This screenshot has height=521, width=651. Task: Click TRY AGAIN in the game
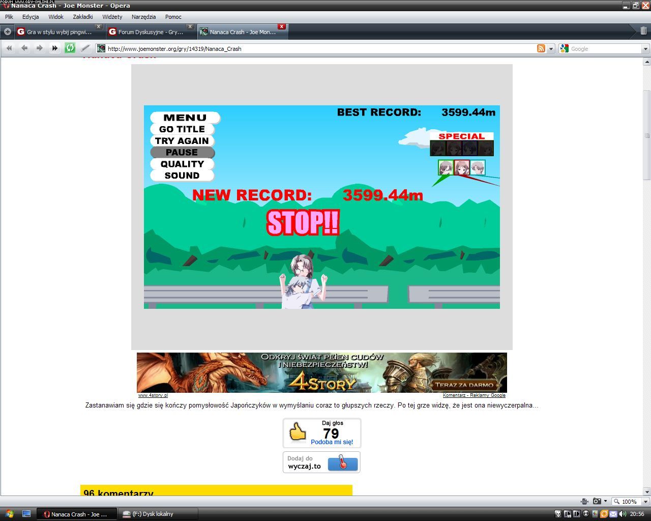tap(182, 141)
